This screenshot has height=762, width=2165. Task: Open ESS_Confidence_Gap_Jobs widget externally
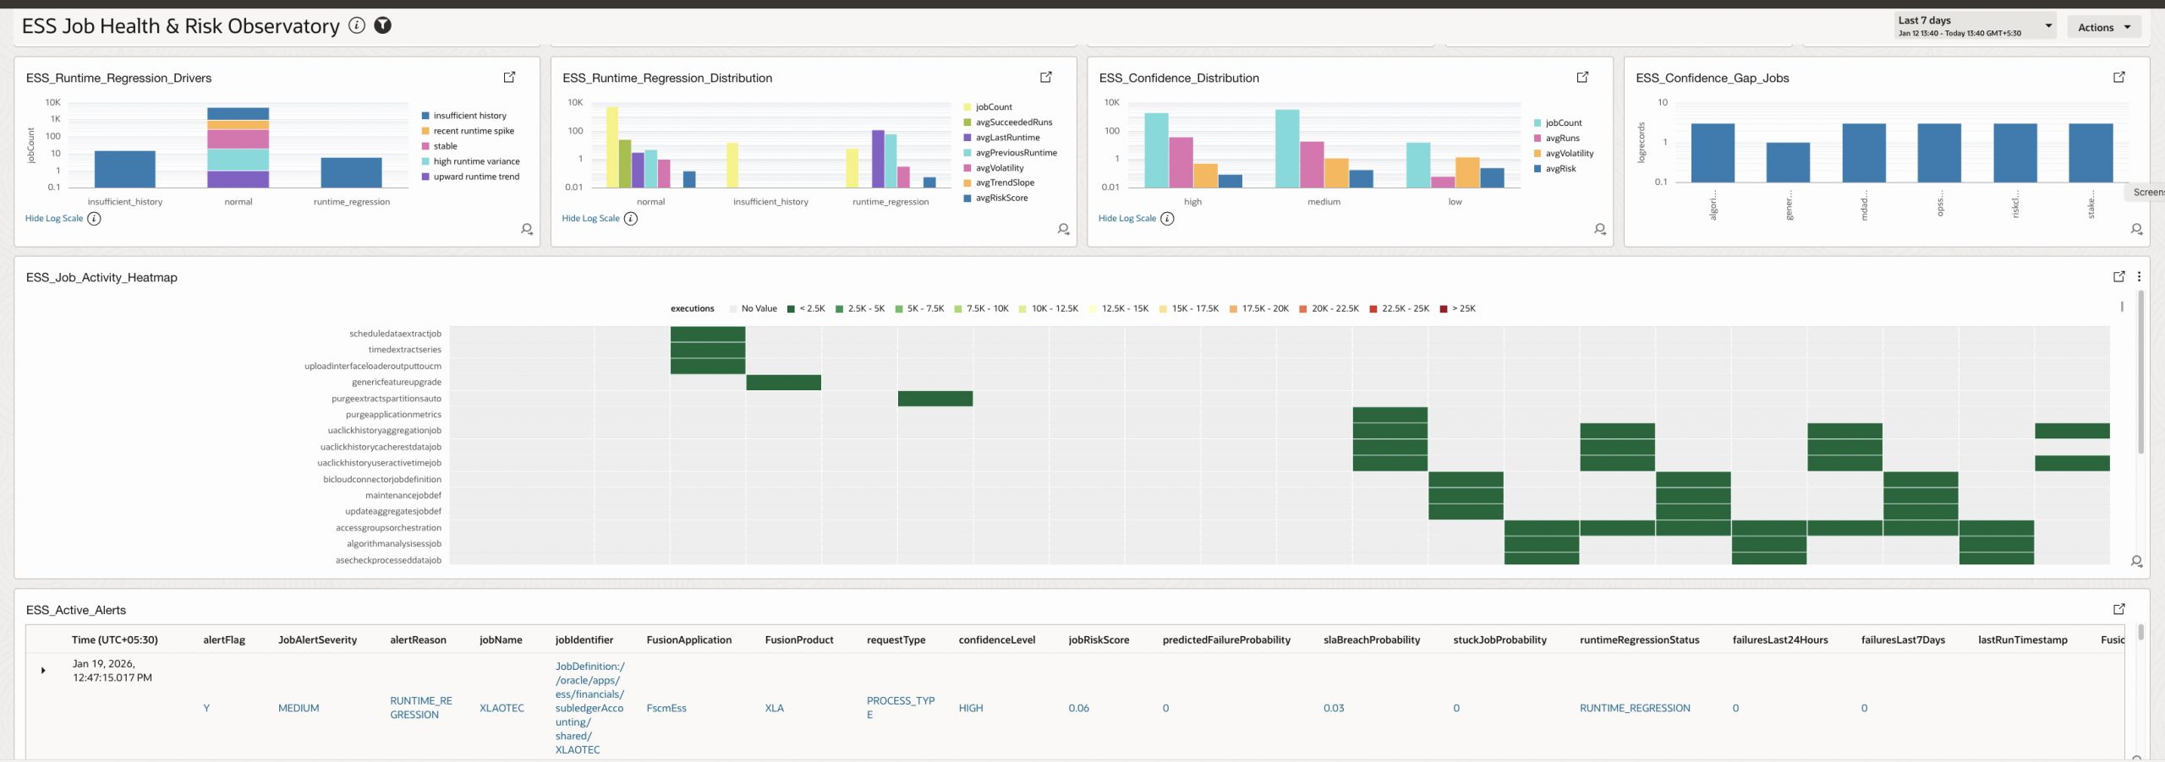pos(2118,77)
